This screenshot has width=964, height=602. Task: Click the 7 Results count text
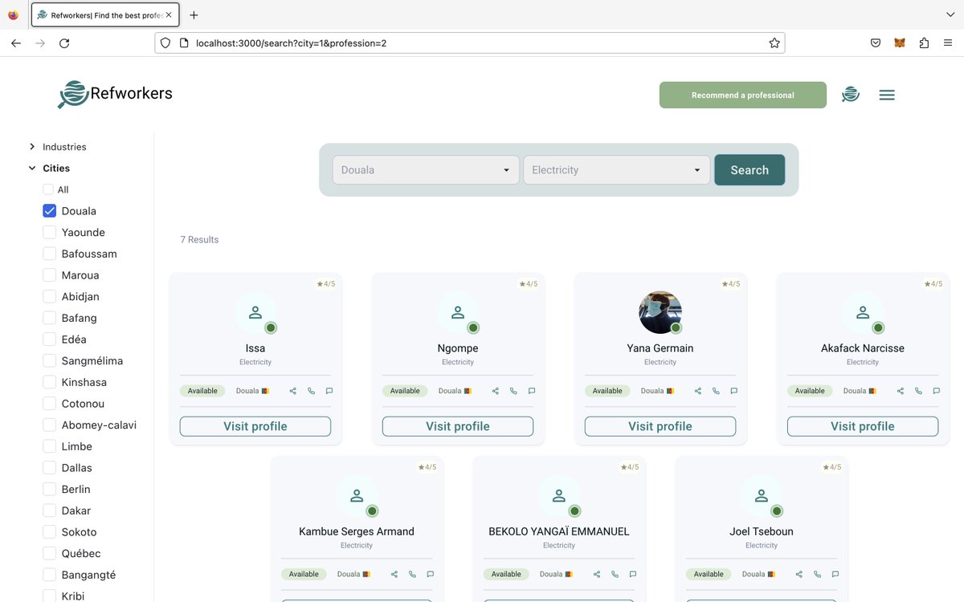pos(199,240)
